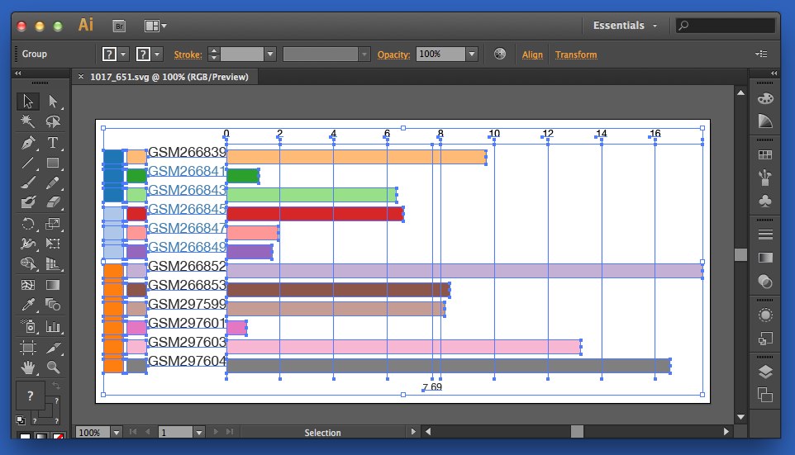Click the horizontal scrollbar thumb
Image resolution: width=795 pixels, height=455 pixels.
coord(577,432)
